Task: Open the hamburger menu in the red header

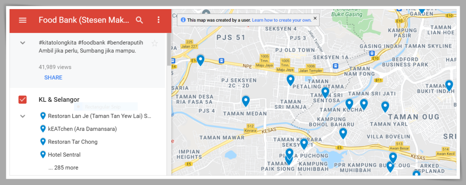Action: tap(23, 20)
